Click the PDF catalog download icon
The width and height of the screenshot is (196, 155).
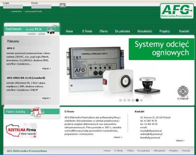(37, 112)
